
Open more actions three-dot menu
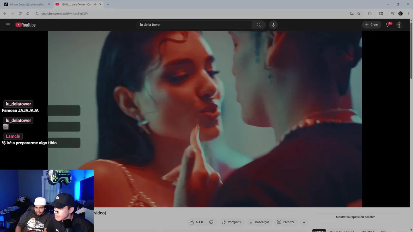click(x=303, y=222)
